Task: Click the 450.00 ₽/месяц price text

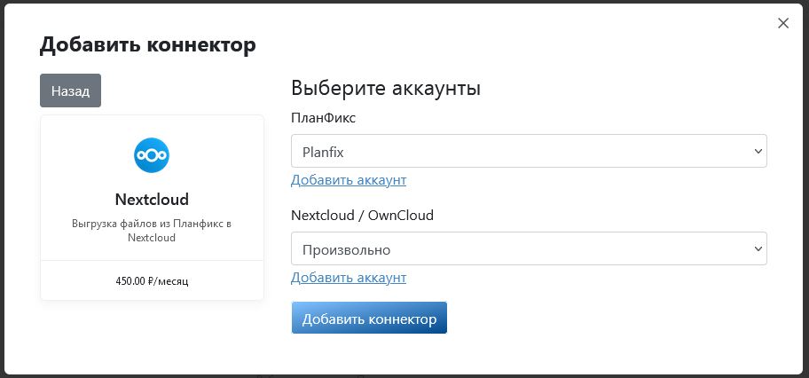Action: pos(152,281)
